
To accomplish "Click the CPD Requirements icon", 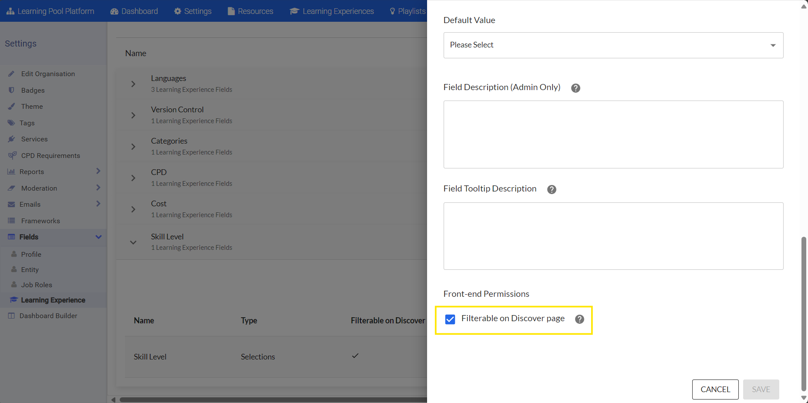I will click(x=12, y=155).
